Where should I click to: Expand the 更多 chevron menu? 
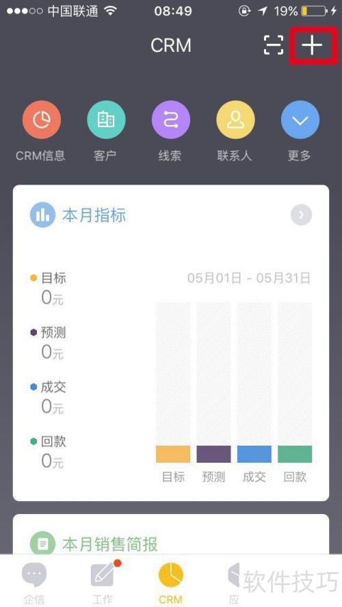pyautogui.click(x=300, y=120)
